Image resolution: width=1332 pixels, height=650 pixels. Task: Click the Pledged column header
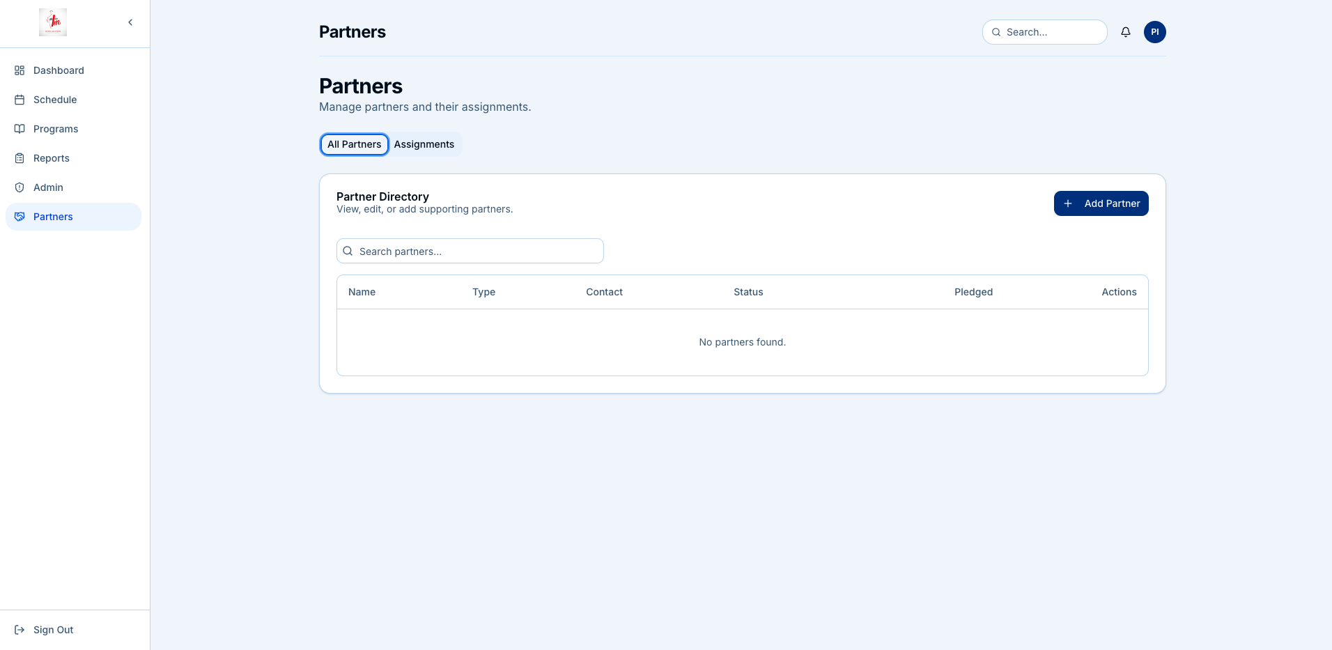point(973,292)
